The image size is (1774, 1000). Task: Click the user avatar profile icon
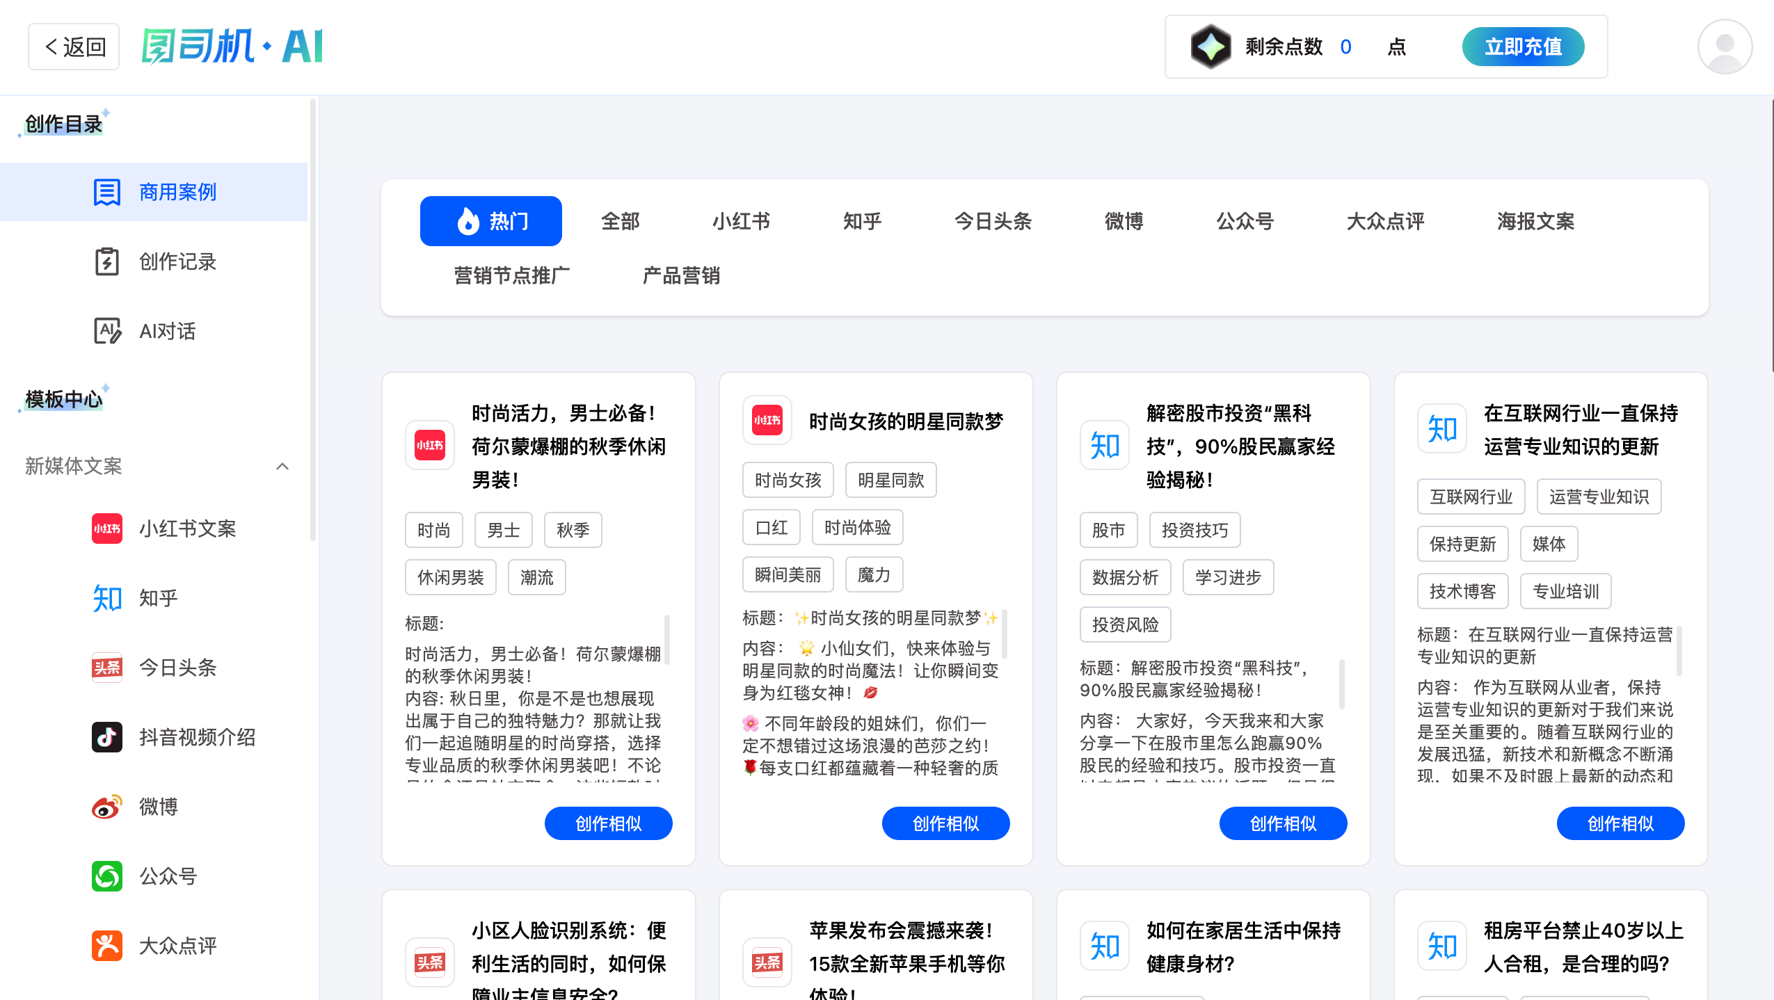tap(1724, 47)
